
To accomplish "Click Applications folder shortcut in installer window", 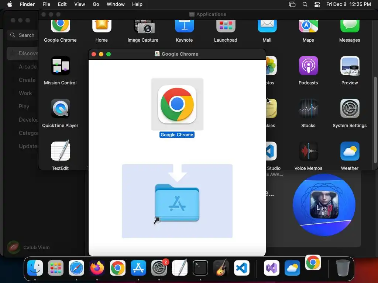I will (177, 203).
